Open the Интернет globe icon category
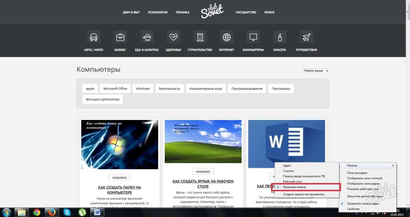 (227, 37)
